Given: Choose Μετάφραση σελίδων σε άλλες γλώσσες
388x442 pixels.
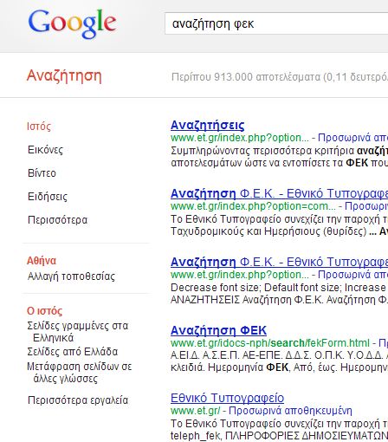Looking at the screenshot, I should coord(80,373).
